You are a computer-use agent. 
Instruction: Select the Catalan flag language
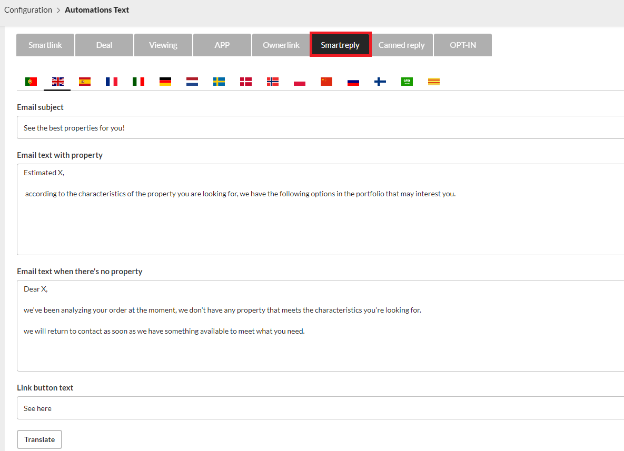point(434,82)
